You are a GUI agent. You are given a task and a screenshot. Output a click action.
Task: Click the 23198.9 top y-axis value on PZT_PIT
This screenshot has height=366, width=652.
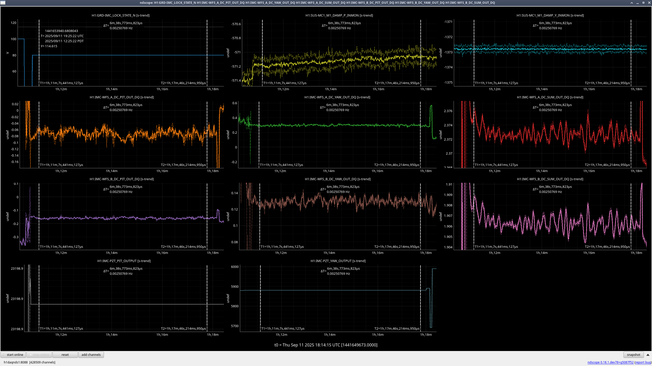[x=17, y=268]
